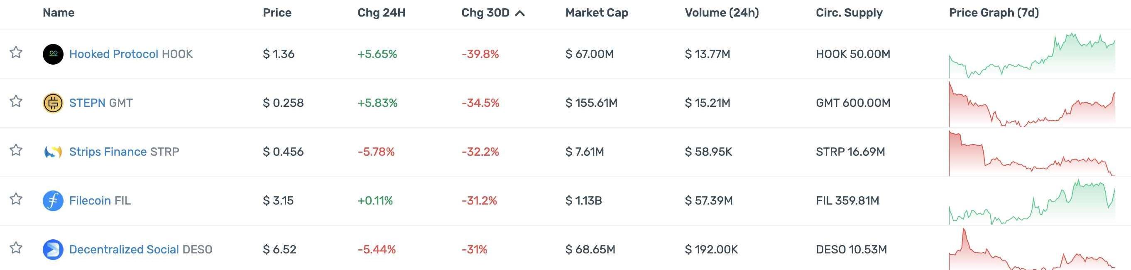Toggle the Strips Finance favorite star
The height and width of the screenshot is (270, 1131).
point(16,150)
